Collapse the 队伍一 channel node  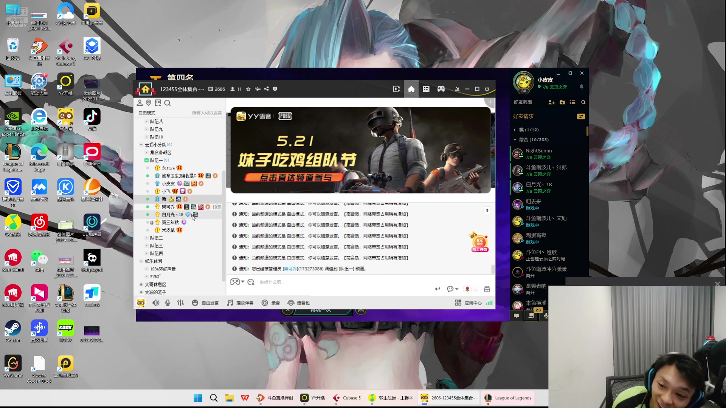point(146,160)
